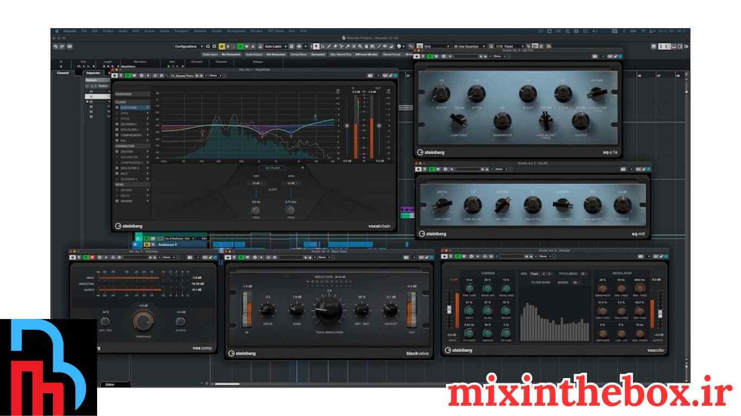Close the CUT FILTER detail panel
Viewport: 741px width, 416px height.
pos(302,167)
